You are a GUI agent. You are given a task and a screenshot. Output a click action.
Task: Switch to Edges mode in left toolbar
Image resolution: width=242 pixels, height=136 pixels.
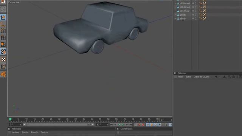pyautogui.click(x=3, y=38)
